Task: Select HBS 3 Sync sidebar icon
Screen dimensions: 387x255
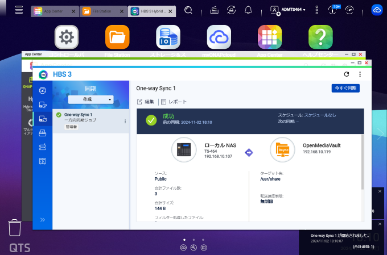Action: click(43, 119)
